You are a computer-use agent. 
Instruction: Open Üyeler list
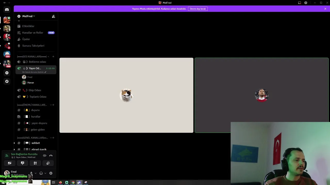(36, 39)
